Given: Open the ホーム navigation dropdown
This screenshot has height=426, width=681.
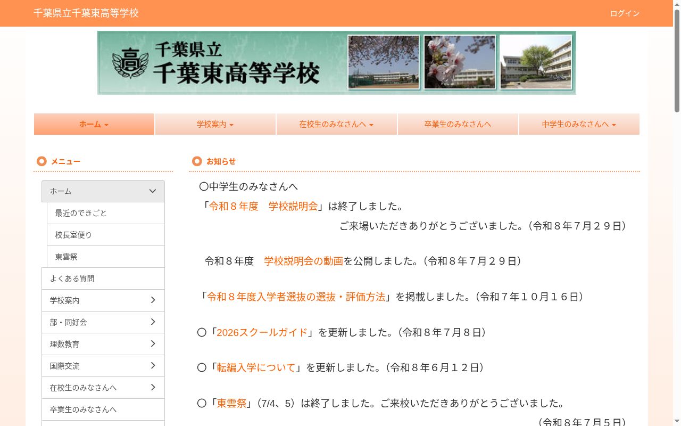Looking at the screenshot, I should (x=94, y=124).
